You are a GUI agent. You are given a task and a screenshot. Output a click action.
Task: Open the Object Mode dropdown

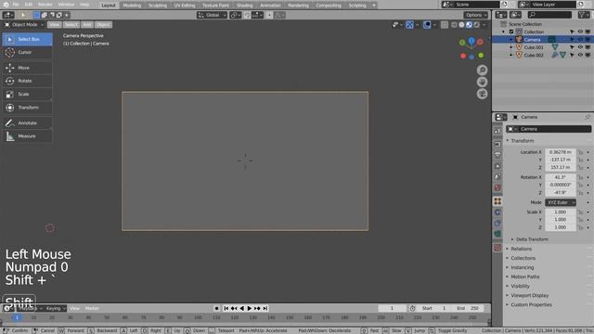(x=23, y=25)
